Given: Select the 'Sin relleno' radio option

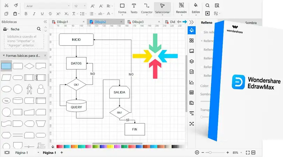Looking at the screenshot, I should click(x=202, y=32).
